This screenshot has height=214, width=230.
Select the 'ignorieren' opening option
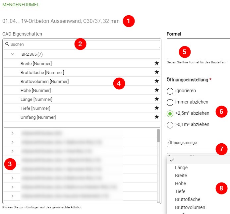[170, 91]
